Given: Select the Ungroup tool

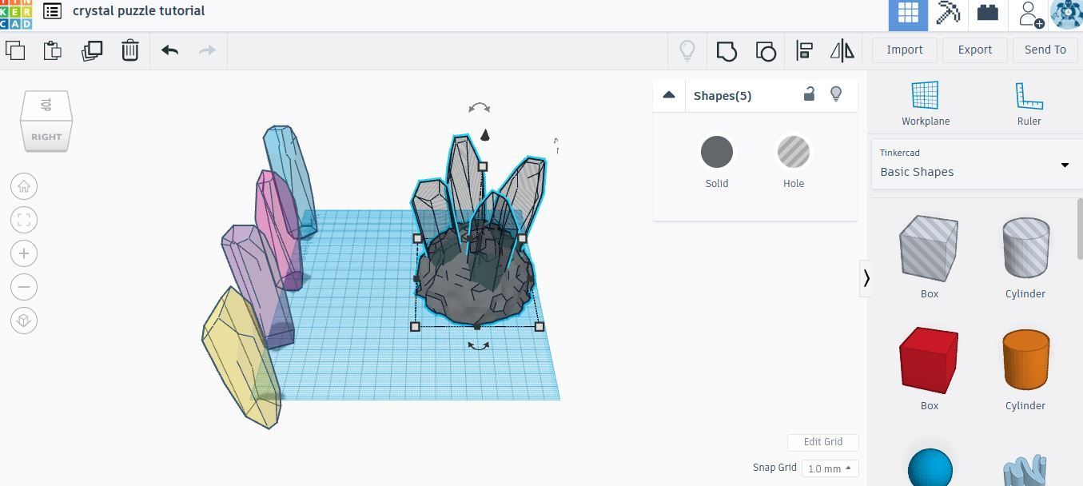Looking at the screenshot, I should pyautogui.click(x=766, y=50).
